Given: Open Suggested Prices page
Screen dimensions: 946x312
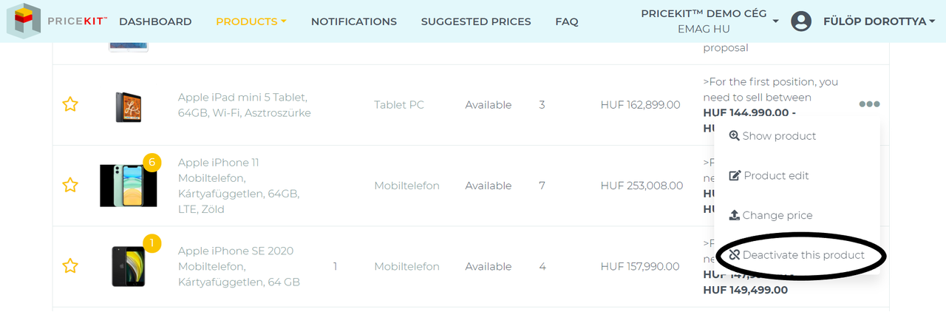Looking at the screenshot, I should pos(476,21).
